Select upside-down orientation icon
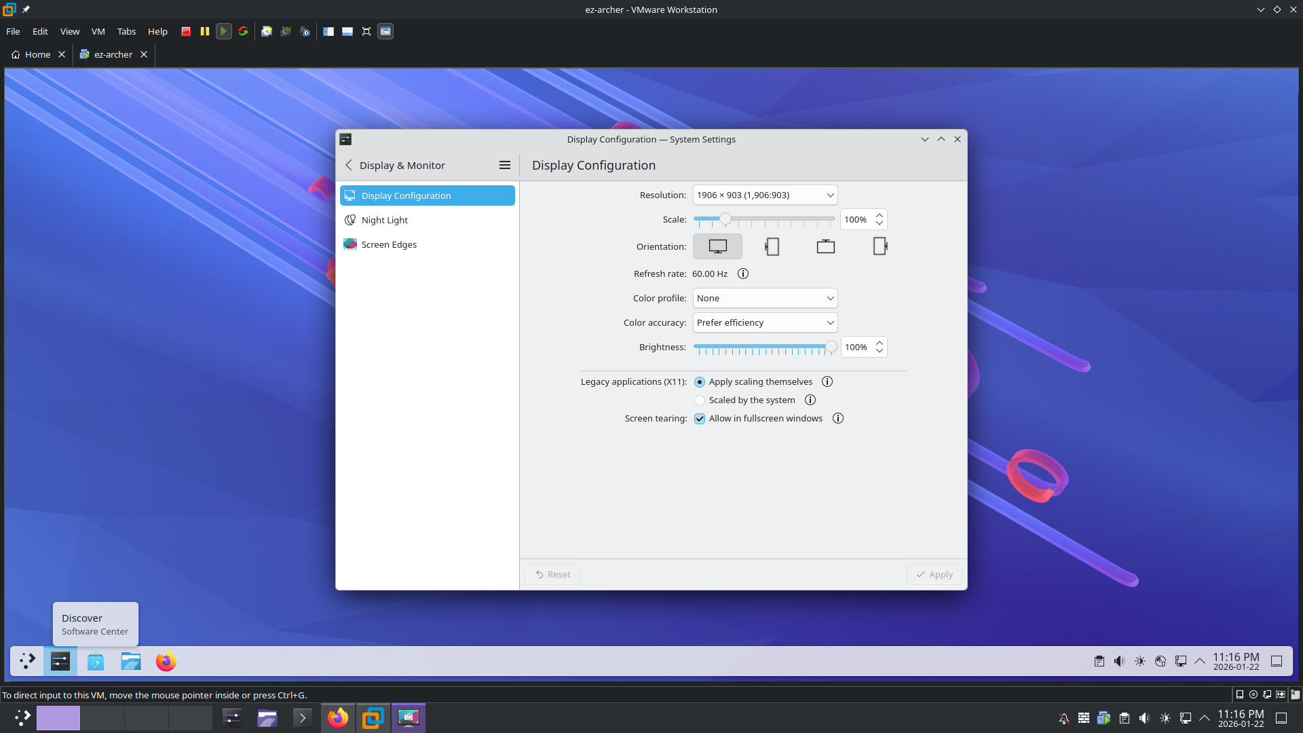The height and width of the screenshot is (733, 1303). click(x=826, y=246)
